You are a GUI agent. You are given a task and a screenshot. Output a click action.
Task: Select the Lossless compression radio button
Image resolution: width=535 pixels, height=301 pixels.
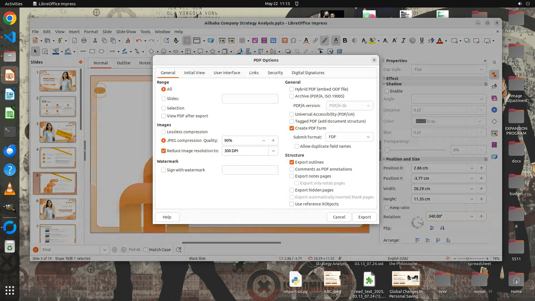pos(164,132)
